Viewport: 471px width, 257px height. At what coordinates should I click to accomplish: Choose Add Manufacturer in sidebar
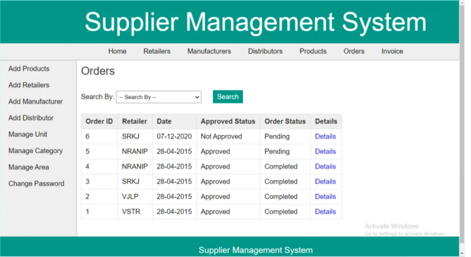click(x=35, y=101)
